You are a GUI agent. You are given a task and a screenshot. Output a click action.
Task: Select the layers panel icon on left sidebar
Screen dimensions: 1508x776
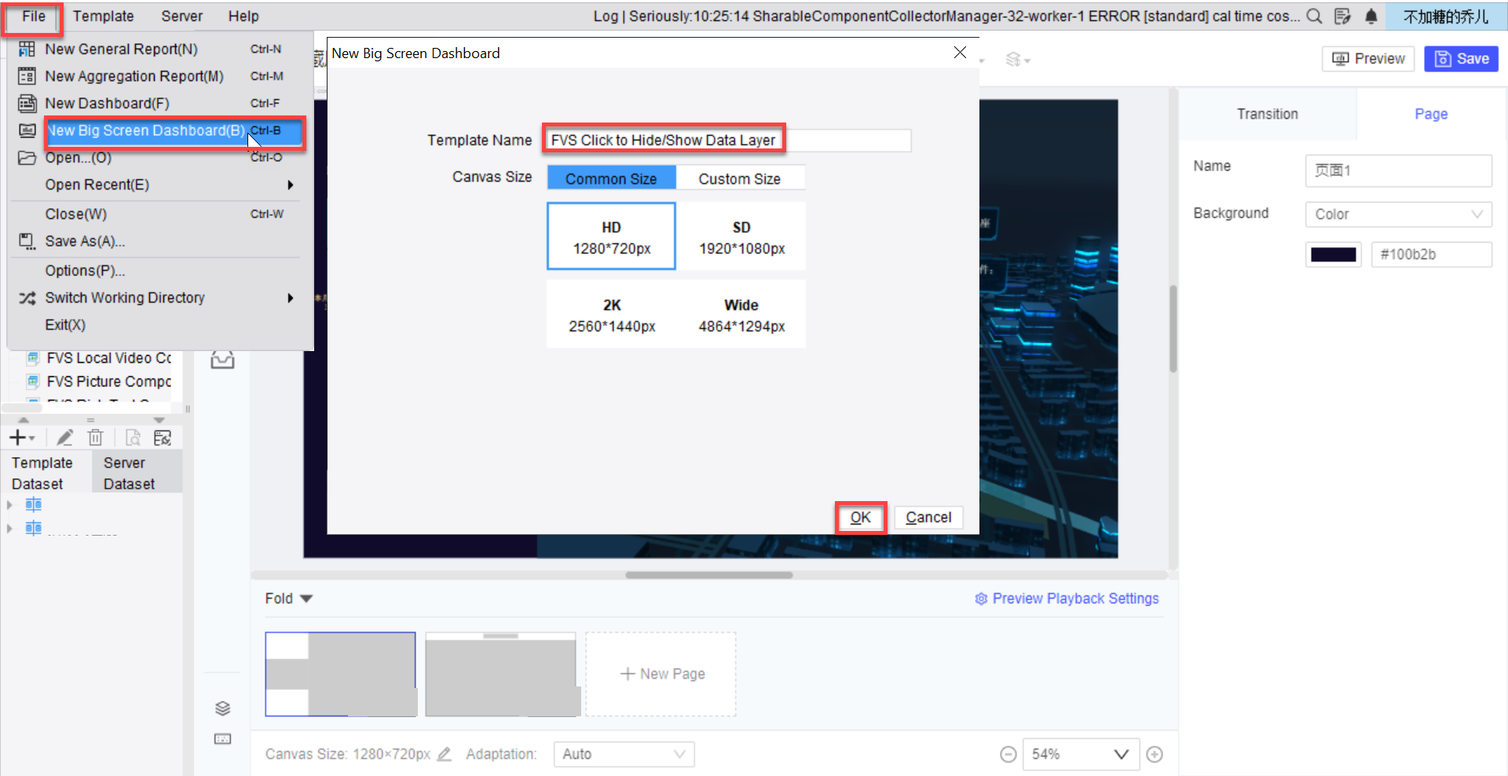(222, 708)
